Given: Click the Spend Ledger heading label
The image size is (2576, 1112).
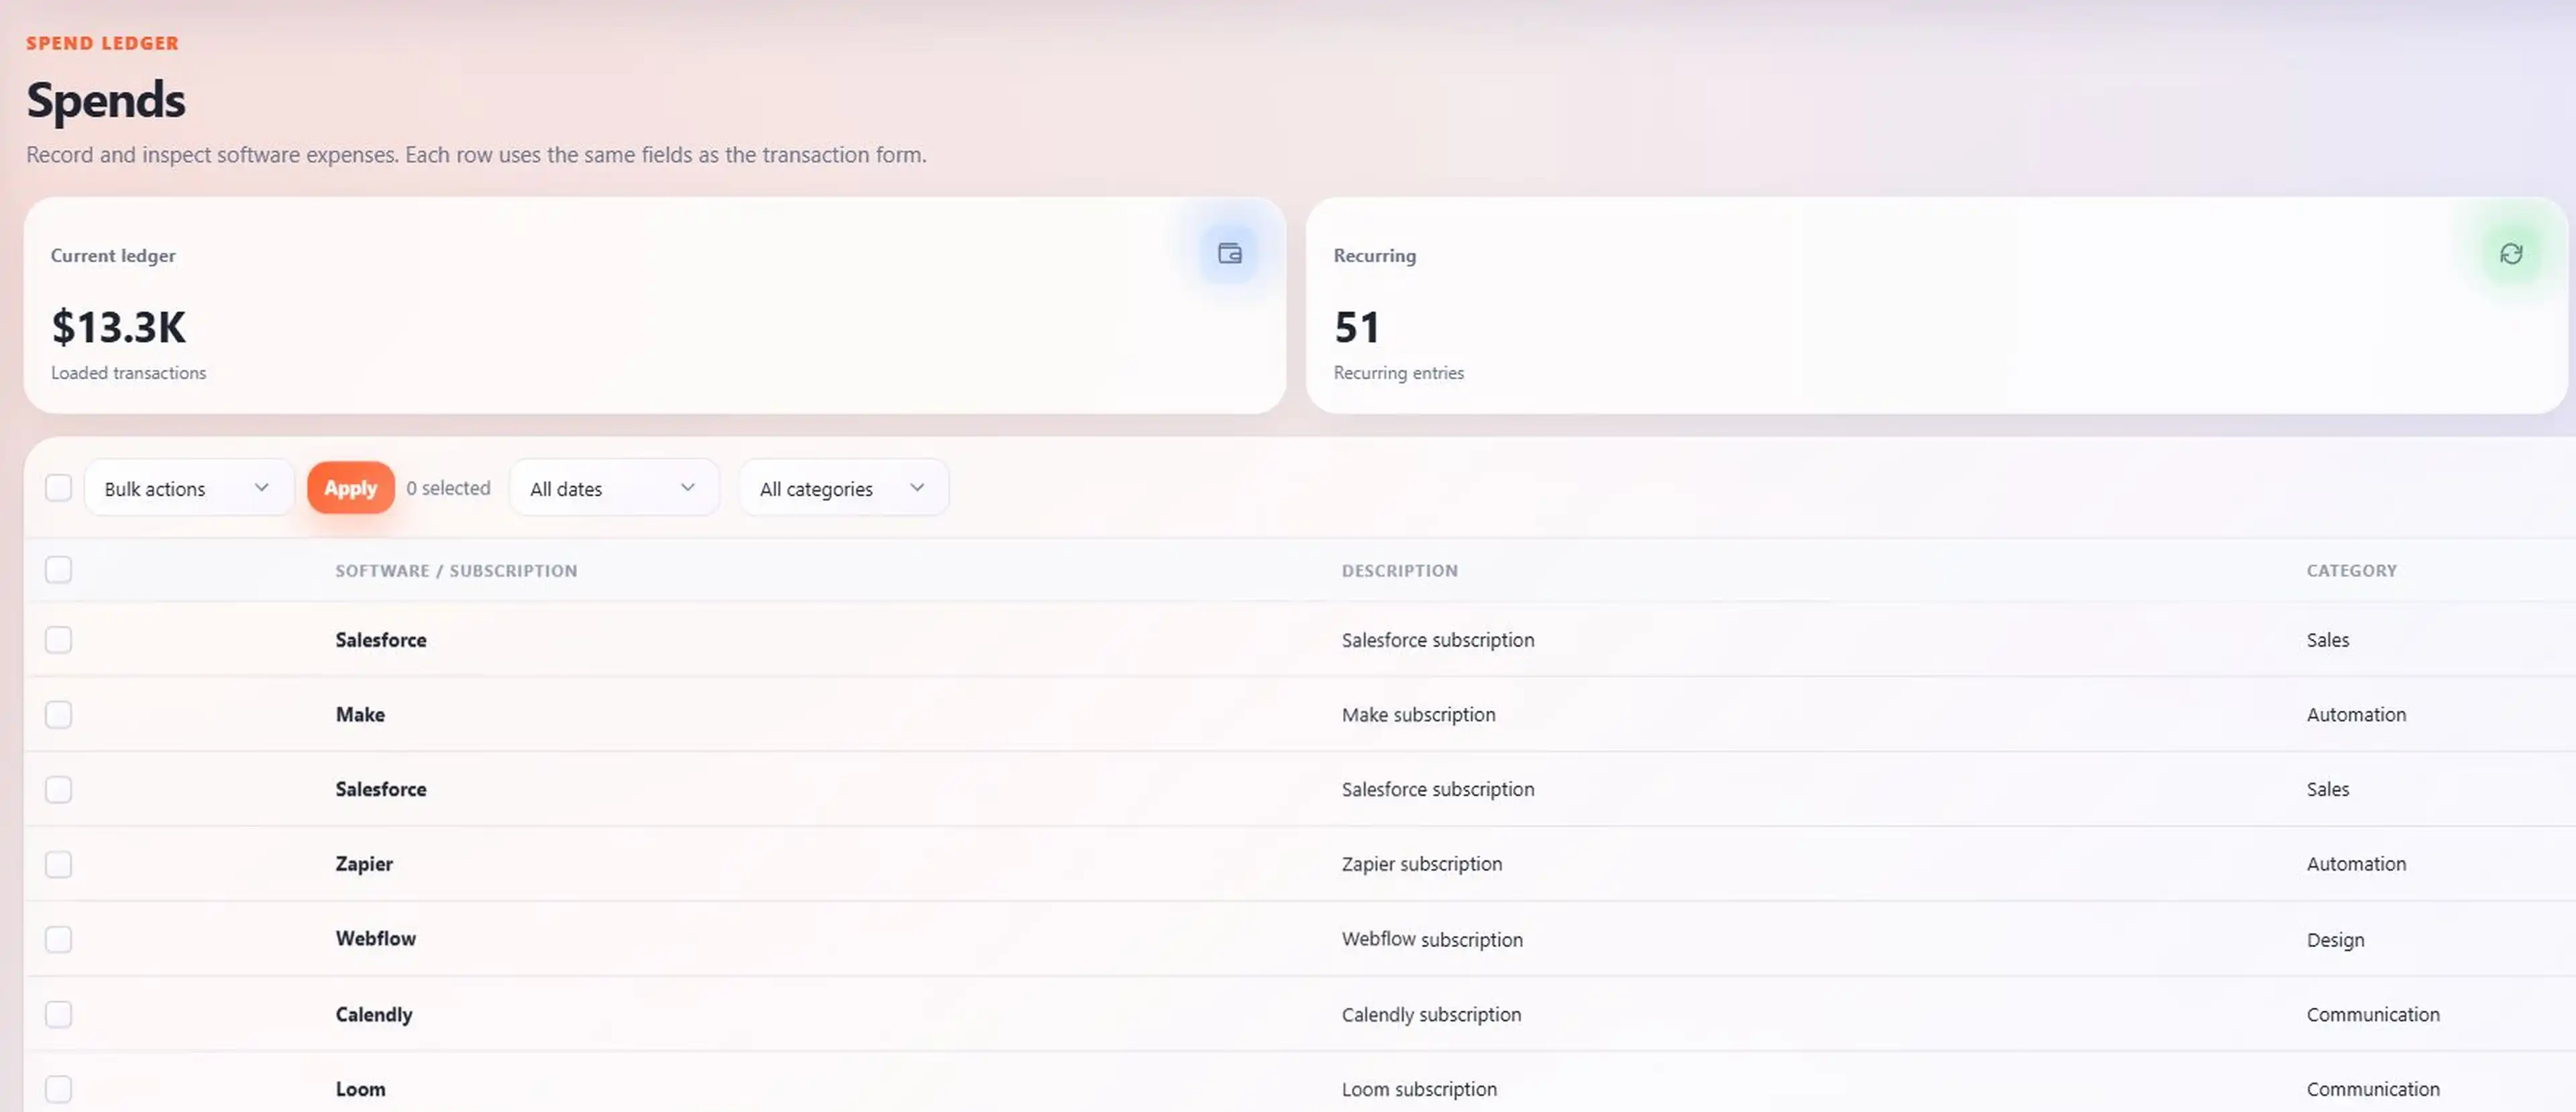Looking at the screenshot, I should coord(102,43).
